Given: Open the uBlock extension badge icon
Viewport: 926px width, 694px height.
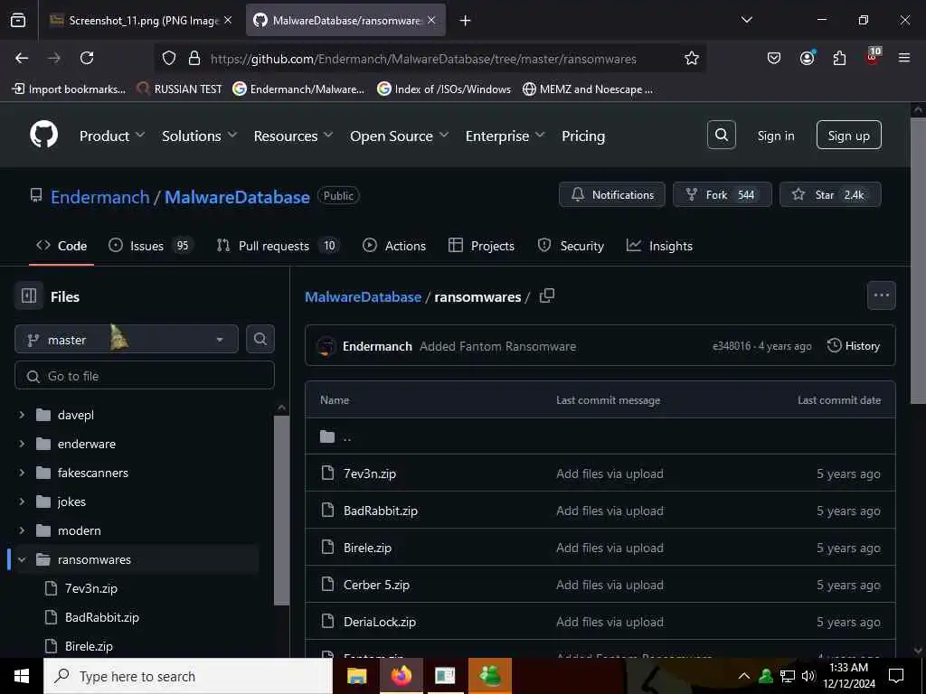Looking at the screenshot, I should (x=873, y=57).
